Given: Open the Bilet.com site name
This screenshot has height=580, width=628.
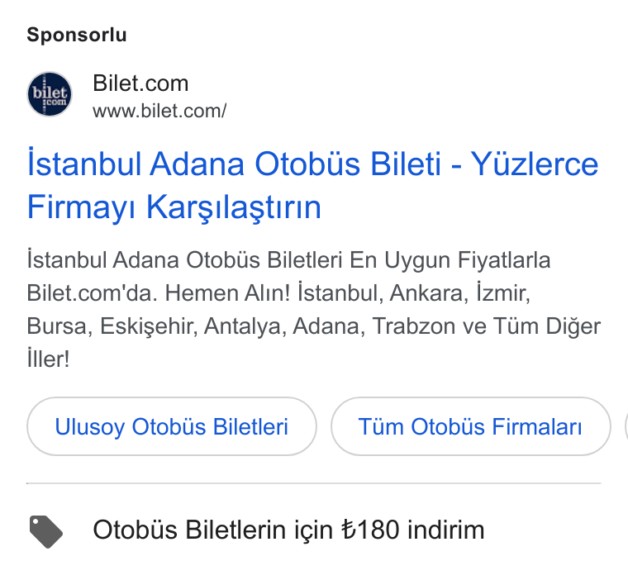Looking at the screenshot, I should pos(140,83).
